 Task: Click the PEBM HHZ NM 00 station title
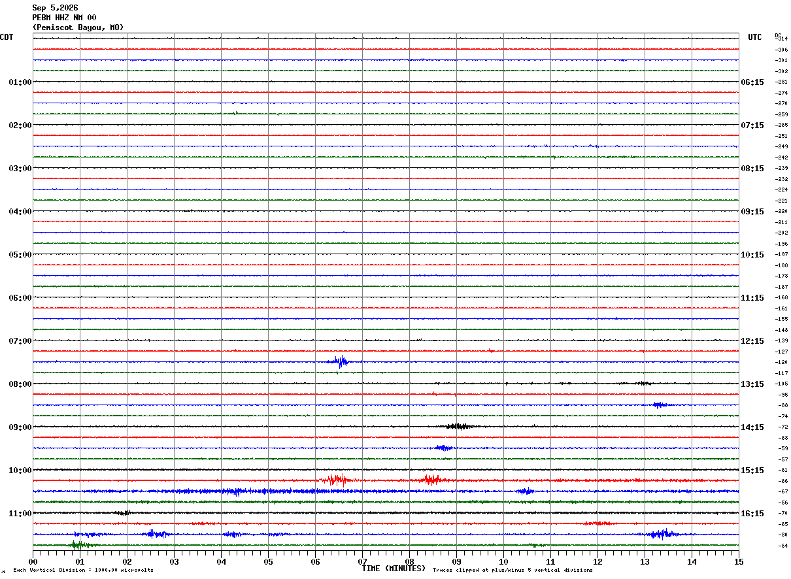(x=64, y=18)
